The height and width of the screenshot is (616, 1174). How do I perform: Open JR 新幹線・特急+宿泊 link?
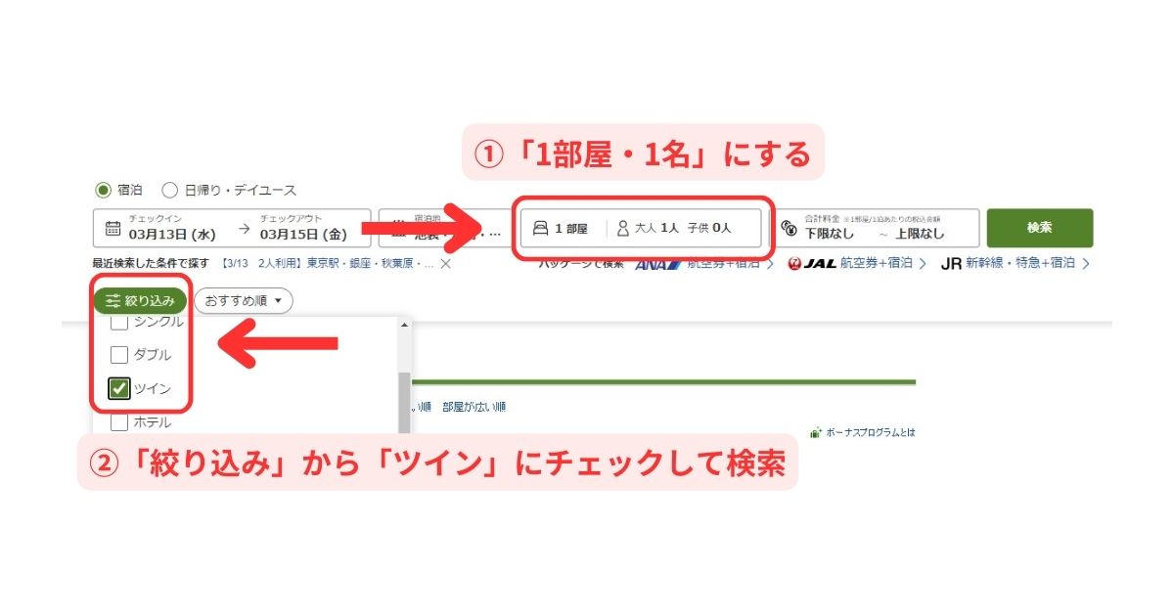coord(1016,263)
